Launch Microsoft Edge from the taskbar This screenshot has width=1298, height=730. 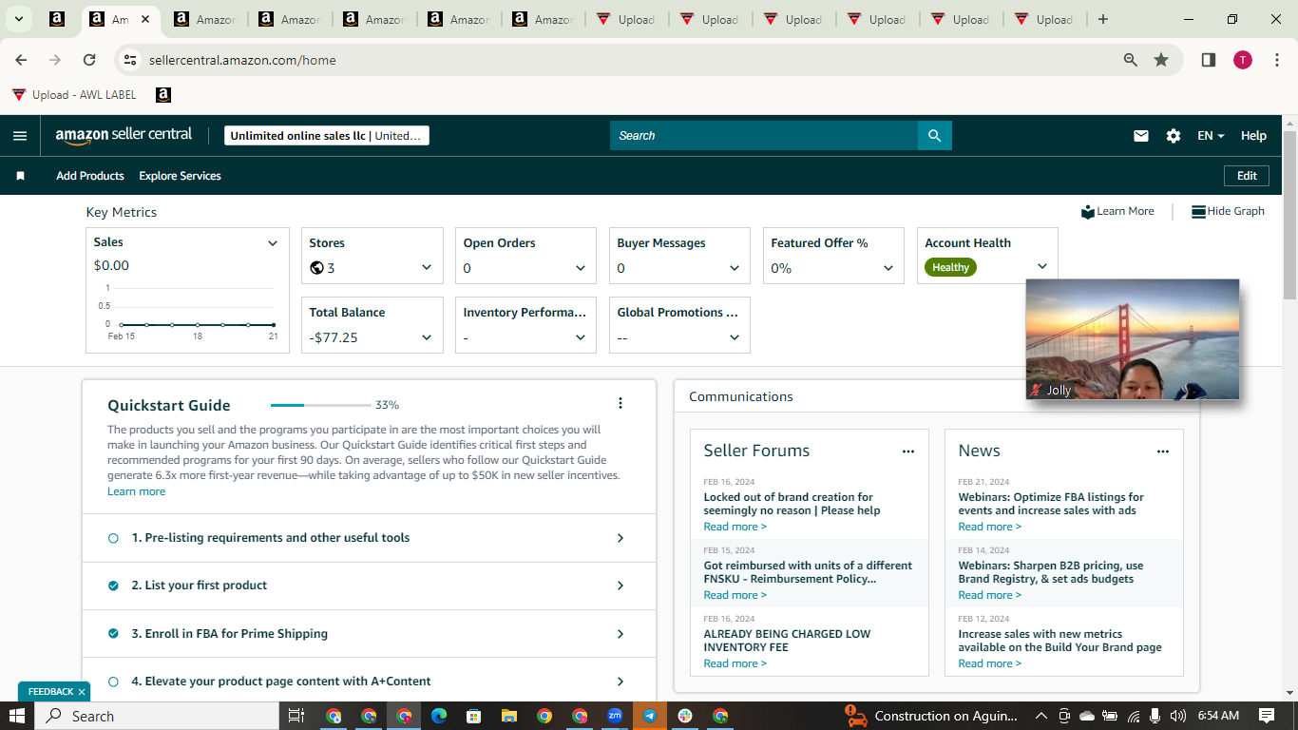438,716
